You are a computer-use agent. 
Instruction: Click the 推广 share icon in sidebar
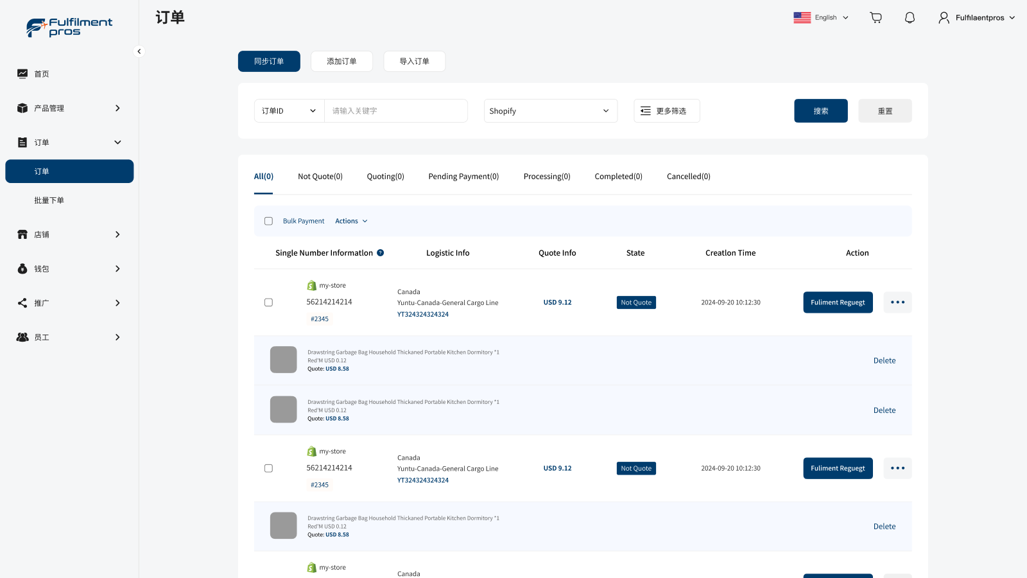22,302
